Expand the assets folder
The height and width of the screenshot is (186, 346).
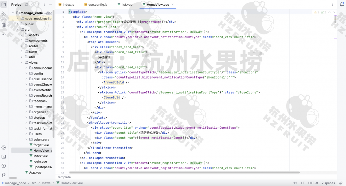click(22, 35)
